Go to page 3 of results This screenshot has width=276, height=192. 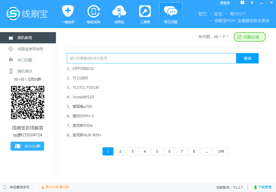[133, 151]
